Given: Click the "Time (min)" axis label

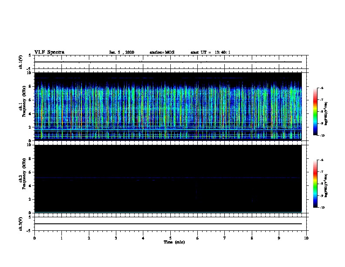Looking at the screenshot, I should [x=174, y=242].
